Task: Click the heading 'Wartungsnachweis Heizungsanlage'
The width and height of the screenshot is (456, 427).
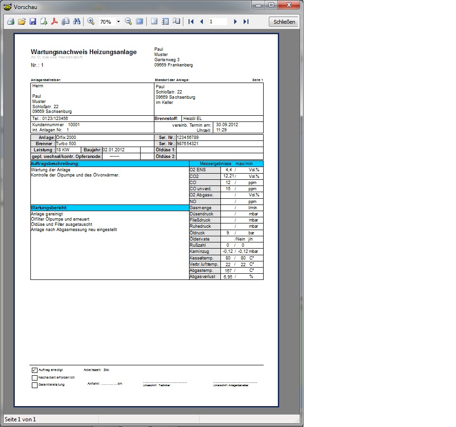Action: tap(84, 52)
